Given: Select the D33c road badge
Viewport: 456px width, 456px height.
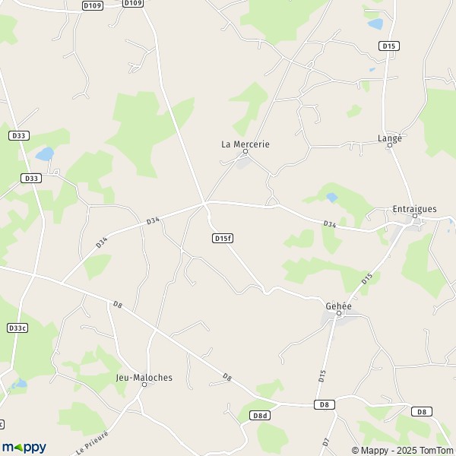Looking at the screenshot, I should [x=17, y=328].
